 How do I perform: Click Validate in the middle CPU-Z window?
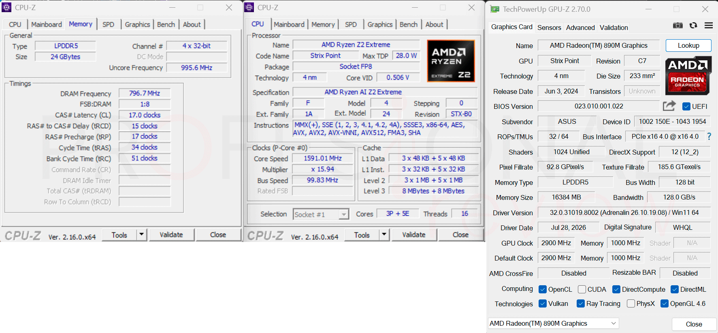click(414, 235)
